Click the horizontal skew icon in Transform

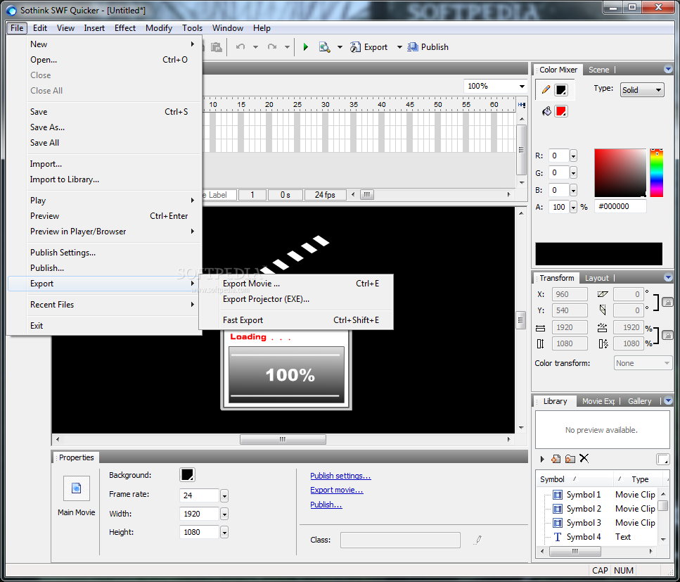(x=603, y=294)
